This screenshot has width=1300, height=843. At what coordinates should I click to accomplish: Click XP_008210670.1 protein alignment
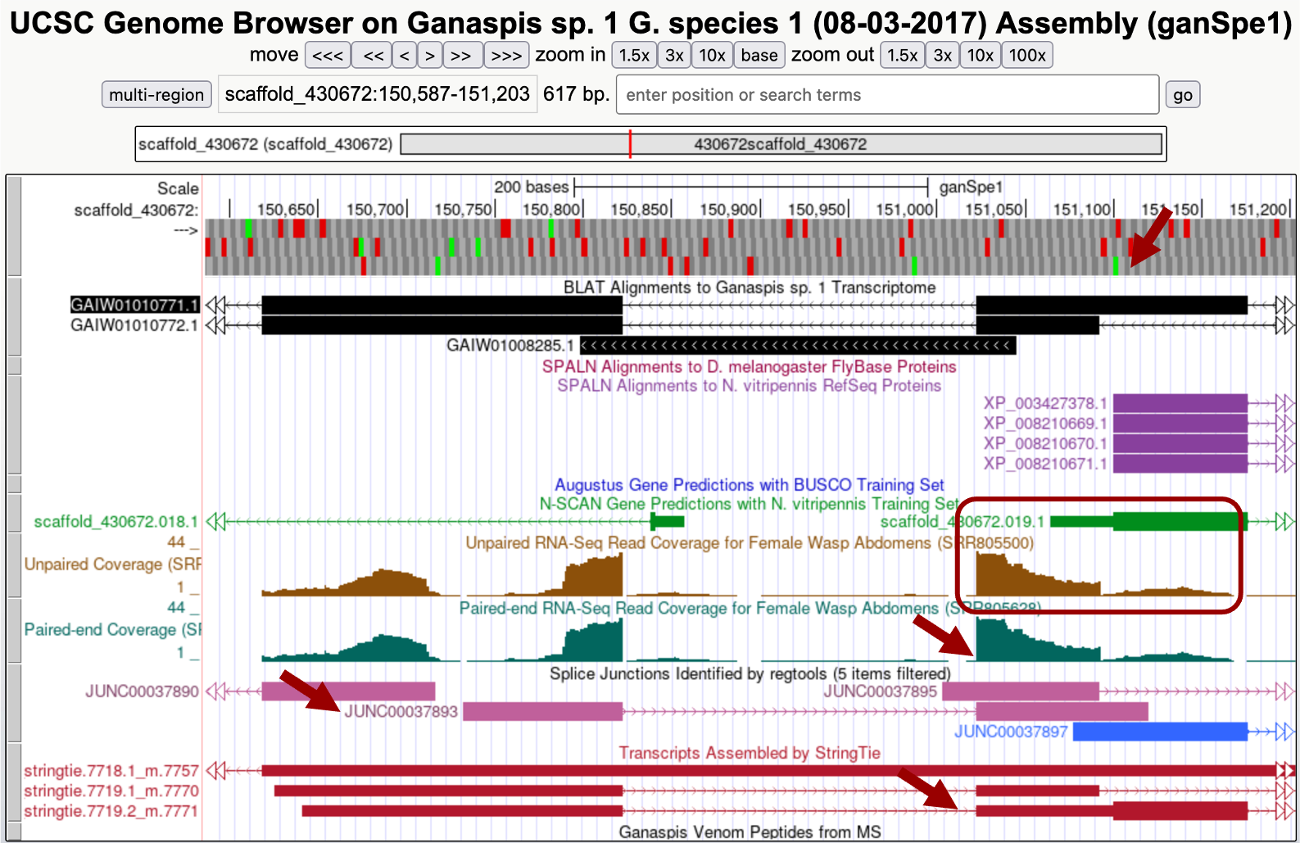[1180, 443]
